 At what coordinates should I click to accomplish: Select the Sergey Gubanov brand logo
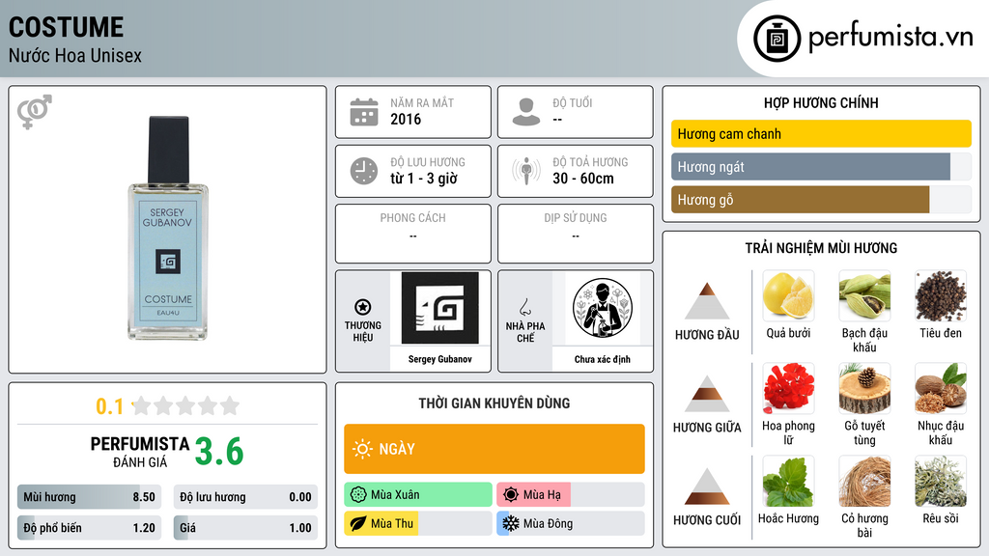coord(440,308)
